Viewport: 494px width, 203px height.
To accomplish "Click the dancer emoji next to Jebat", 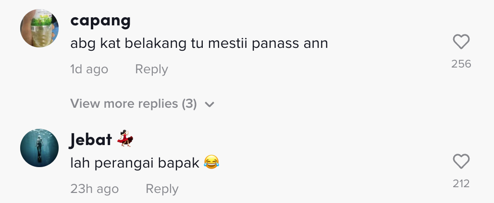I will pyautogui.click(x=125, y=139).
